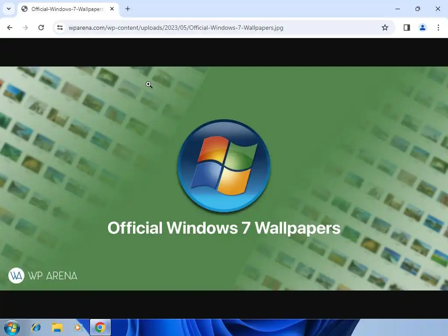Reload the current page
The image size is (448, 336).
pyautogui.click(x=41, y=28)
